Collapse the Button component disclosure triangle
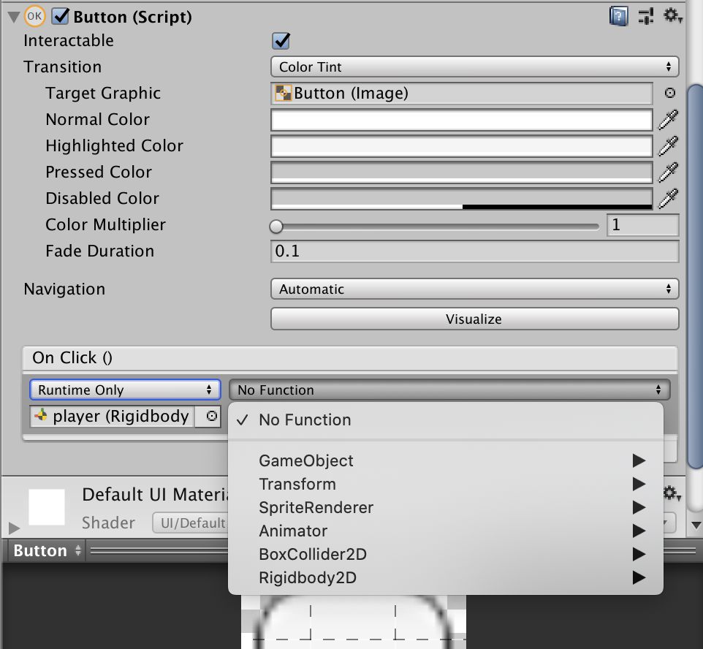The image size is (703, 649). tap(12, 15)
